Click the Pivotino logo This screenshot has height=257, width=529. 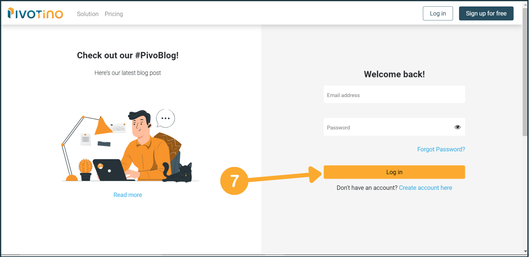(x=36, y=13)
